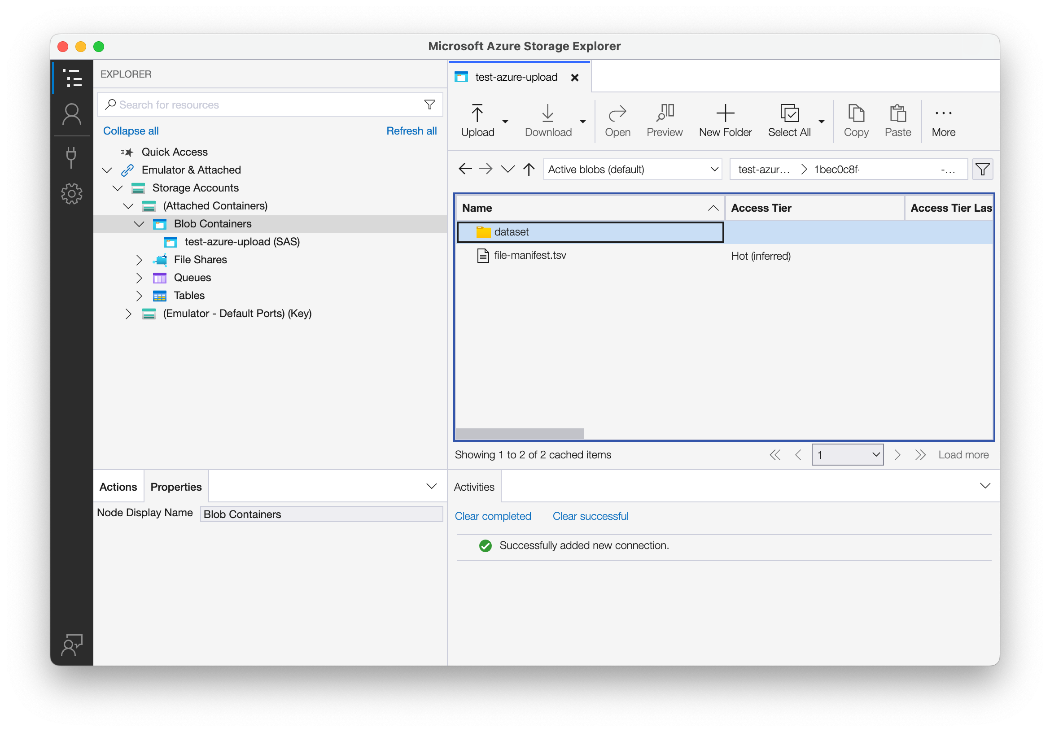The image size is (1050, 732).
Task: Click the Clear completed link
Action: click(493, 516)
